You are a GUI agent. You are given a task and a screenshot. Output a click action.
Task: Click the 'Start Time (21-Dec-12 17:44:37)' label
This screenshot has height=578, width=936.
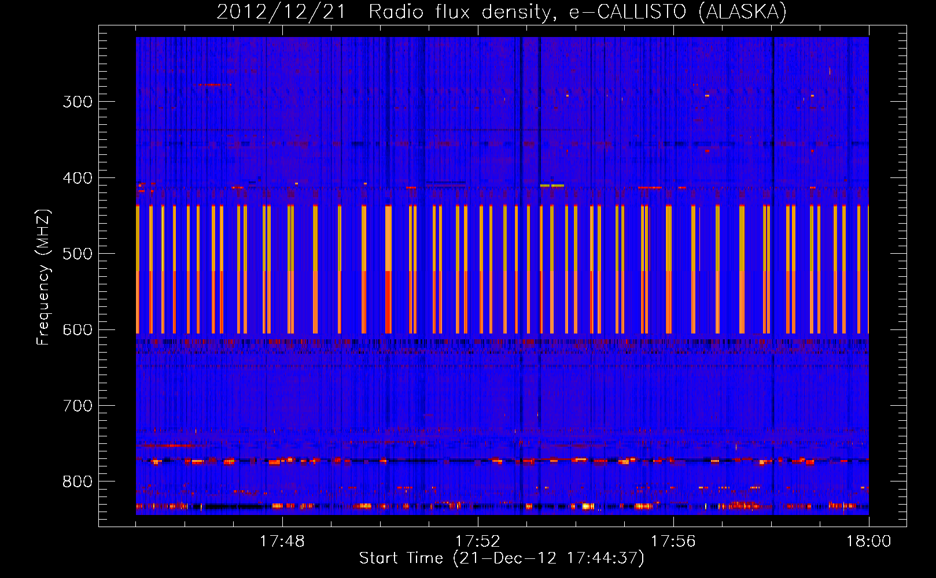coord(502,558)
